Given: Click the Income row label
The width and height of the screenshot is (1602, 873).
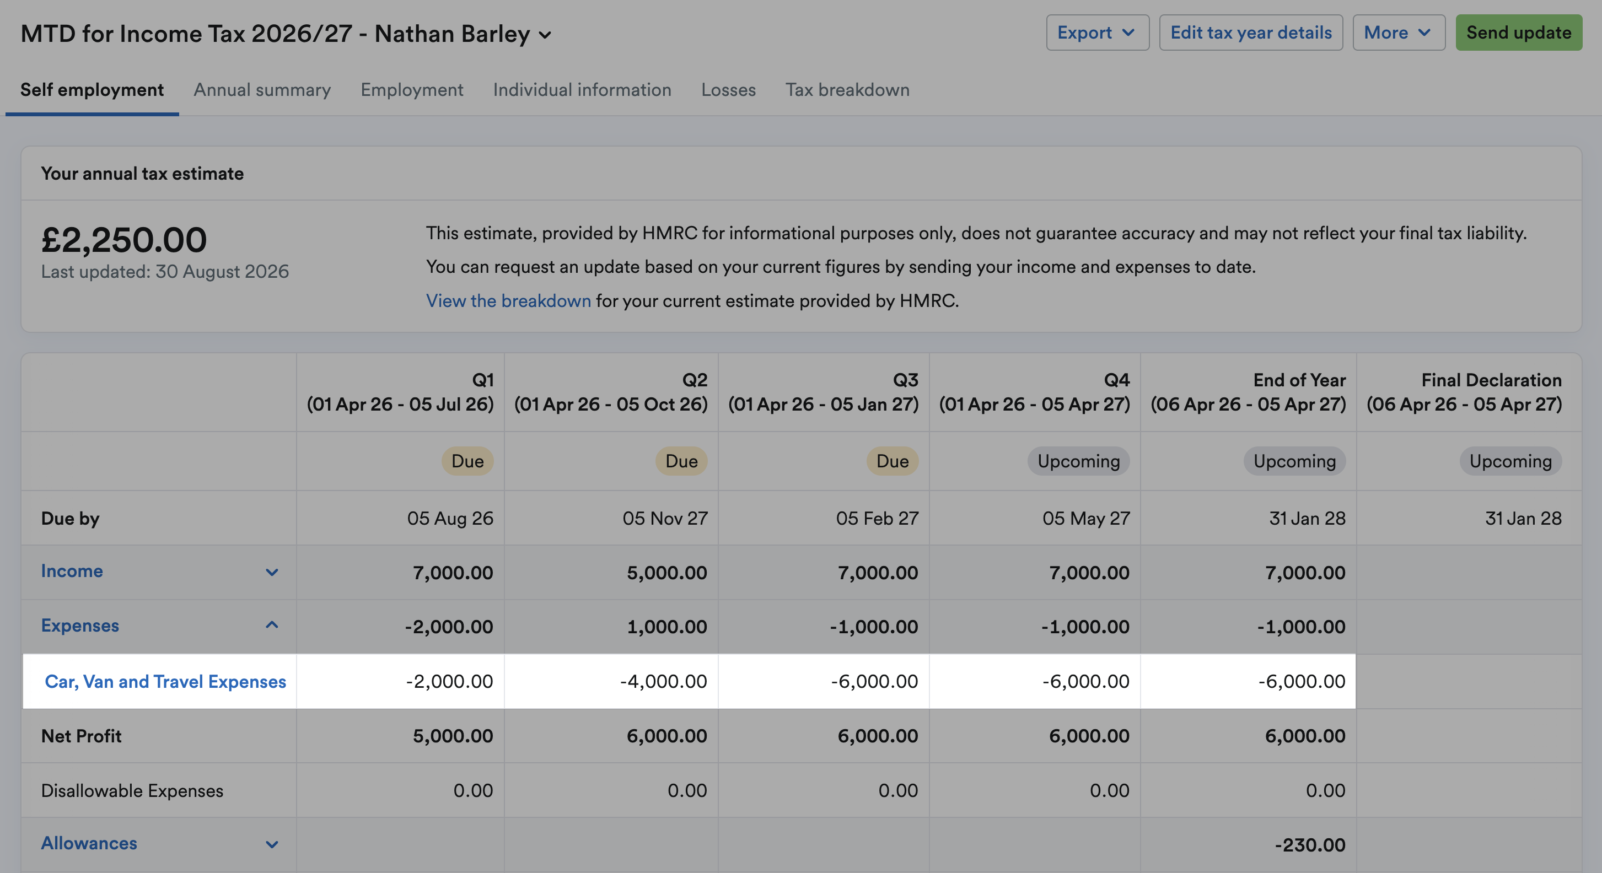Looking at the screenshot, I should click(x=72, y=571).
